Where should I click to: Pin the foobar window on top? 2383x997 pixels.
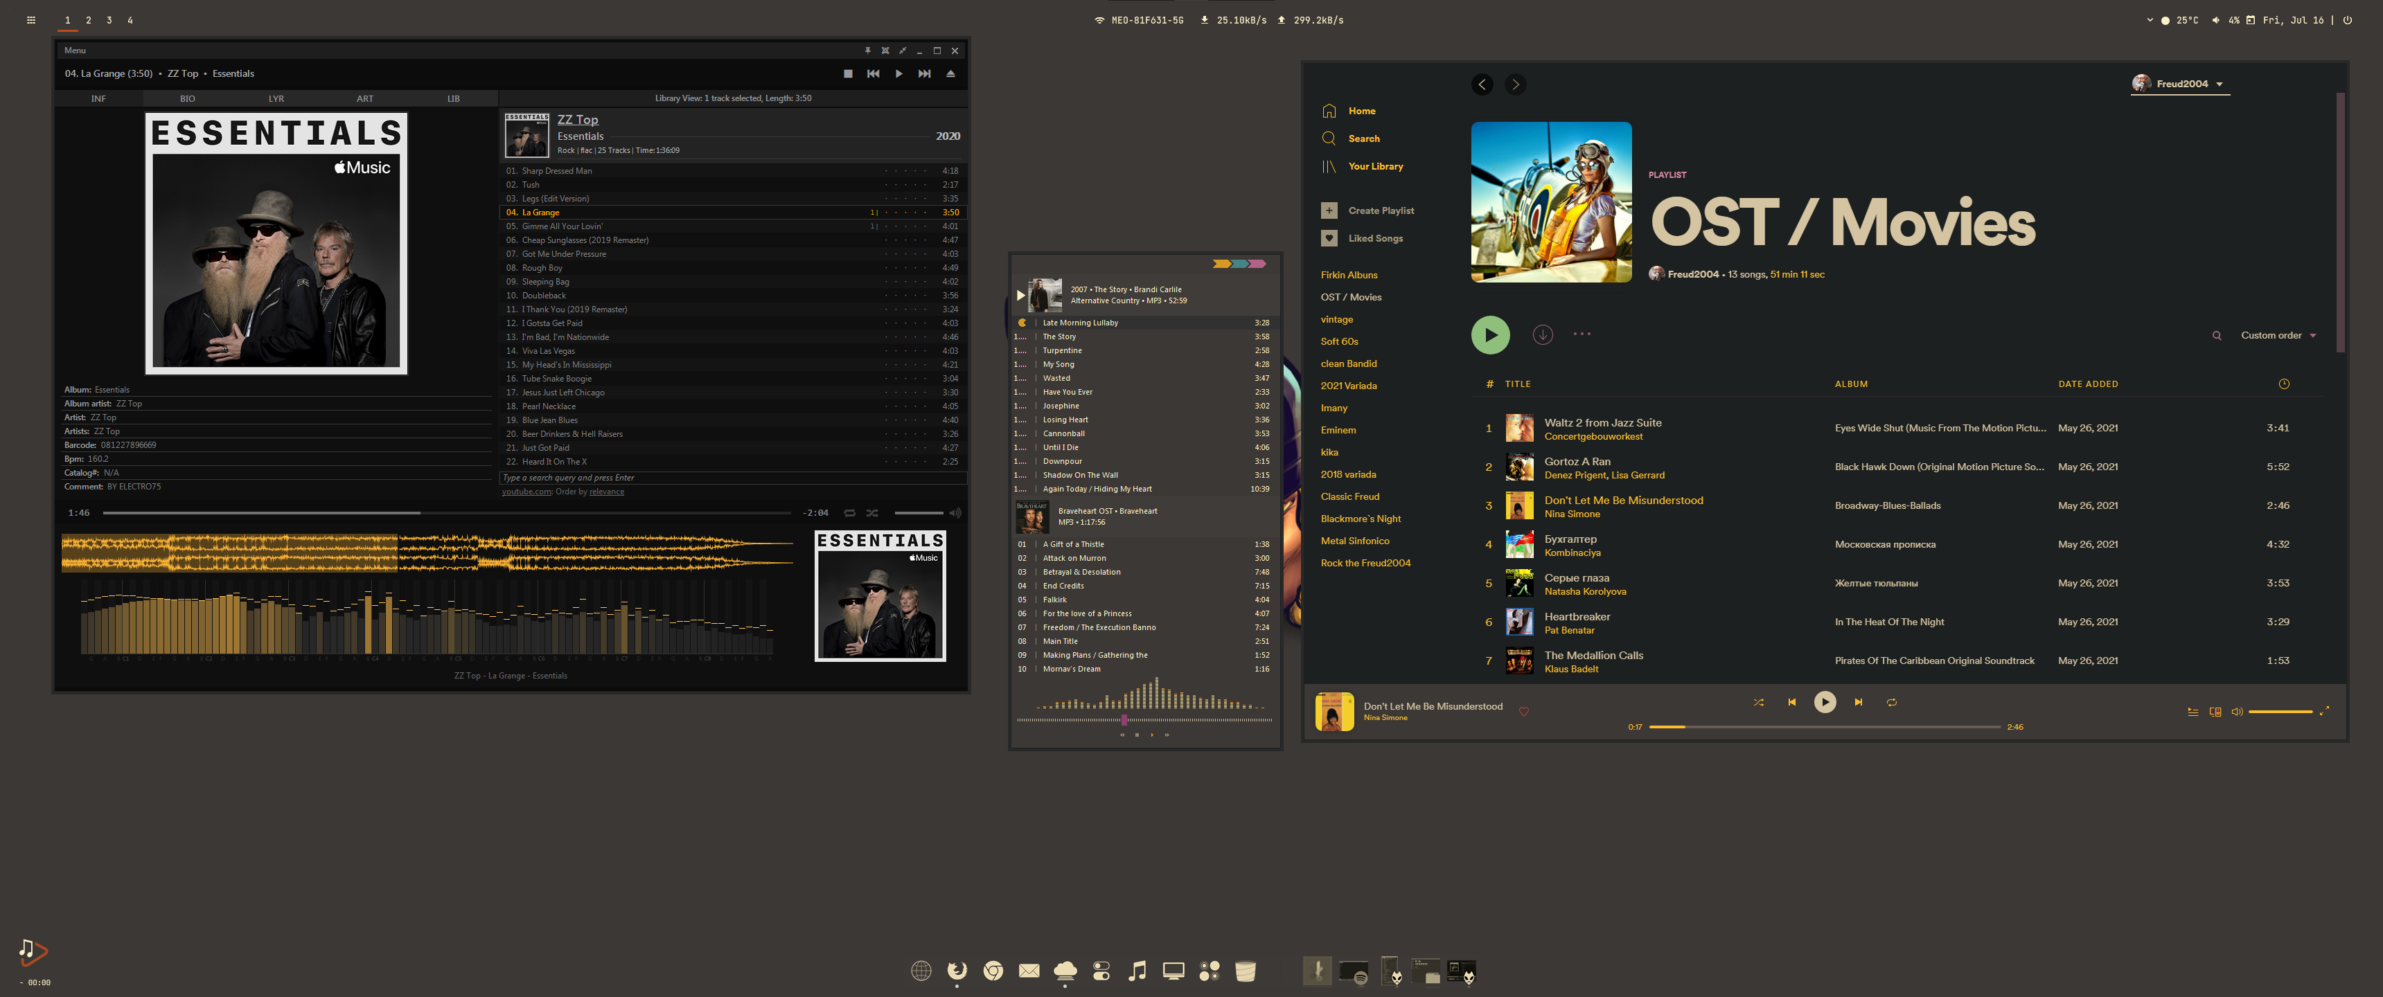coord(867,51)
